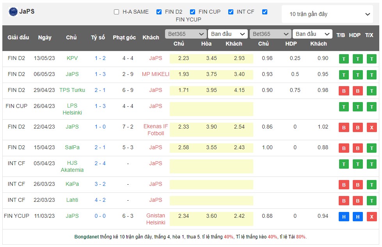
Task: Toggle the INT CF filter checkbox
Action: (x=231, y=12)
